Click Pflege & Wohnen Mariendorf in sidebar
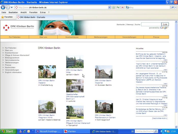The image size is (178, 134). pos(17,55)
